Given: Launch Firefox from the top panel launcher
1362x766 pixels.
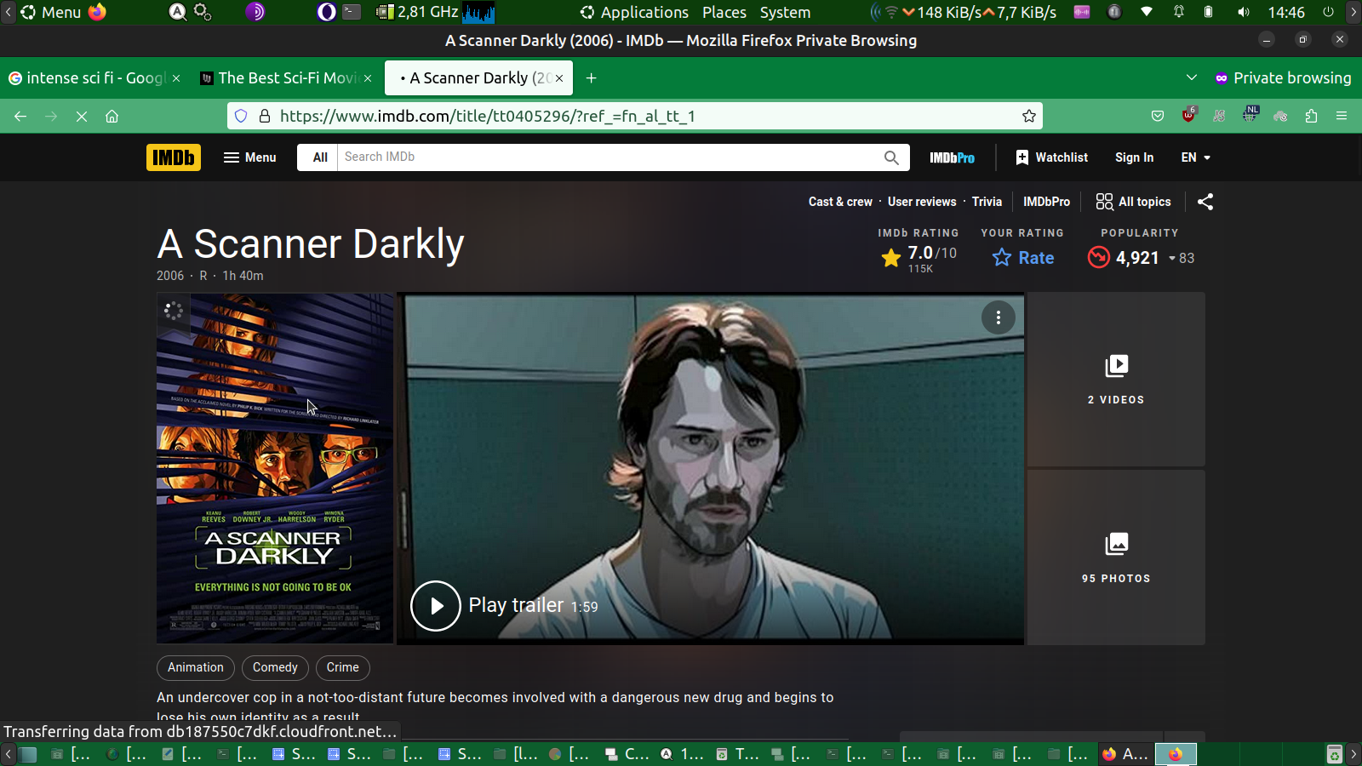Looking at the screenshot, I should click(98, 12).
